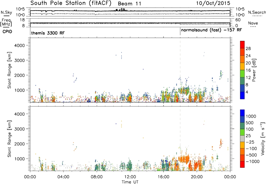This screenshot has width=266, height=184.
Task: Click the '-500' tick on velocity colorbar
Action: pos(251,155)
